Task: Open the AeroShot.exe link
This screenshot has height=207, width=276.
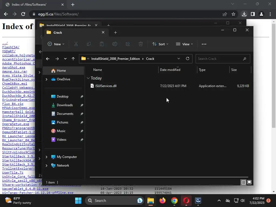Action: pos(13,67)
